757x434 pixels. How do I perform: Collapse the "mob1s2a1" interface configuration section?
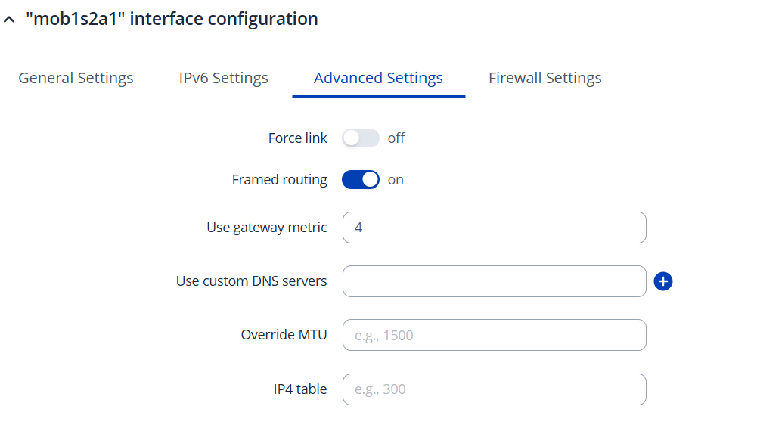click(x=9, y=20)
